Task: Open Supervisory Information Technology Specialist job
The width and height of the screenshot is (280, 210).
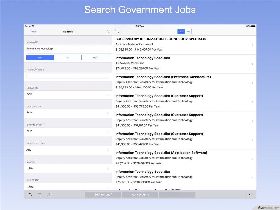Action: click(x=184, y=45)
